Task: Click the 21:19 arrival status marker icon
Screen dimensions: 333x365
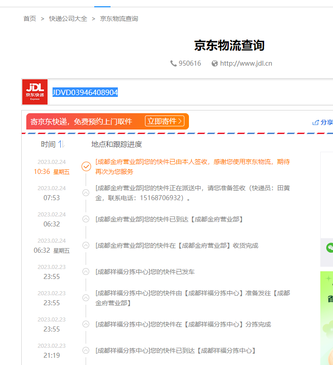Action: point(86,351)
